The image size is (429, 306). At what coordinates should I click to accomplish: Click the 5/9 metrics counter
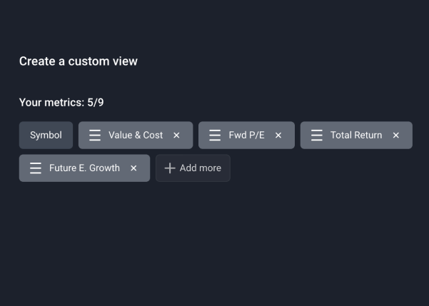(96, 103)
